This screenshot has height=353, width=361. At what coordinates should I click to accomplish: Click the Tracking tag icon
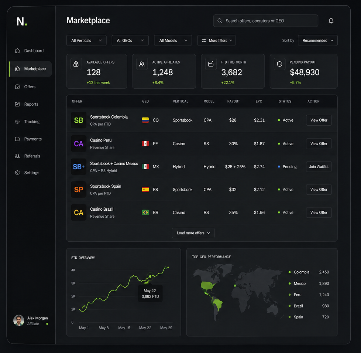17,122
